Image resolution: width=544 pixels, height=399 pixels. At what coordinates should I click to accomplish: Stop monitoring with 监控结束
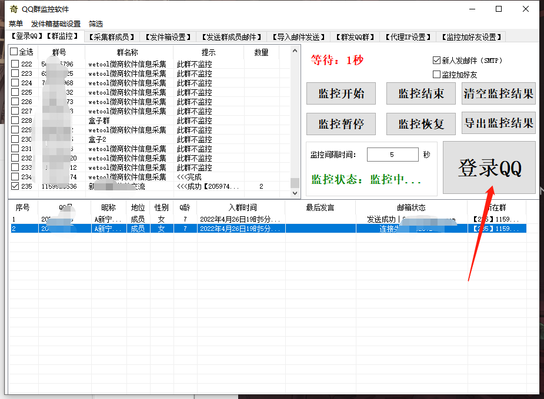[421, 93]
